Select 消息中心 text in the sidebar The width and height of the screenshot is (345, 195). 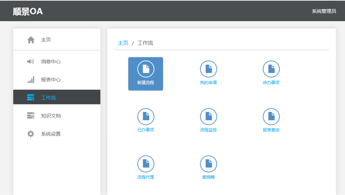coord(51,61)
